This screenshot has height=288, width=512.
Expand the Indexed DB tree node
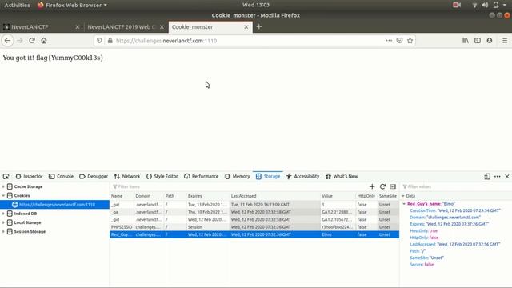tap(3, 214)
